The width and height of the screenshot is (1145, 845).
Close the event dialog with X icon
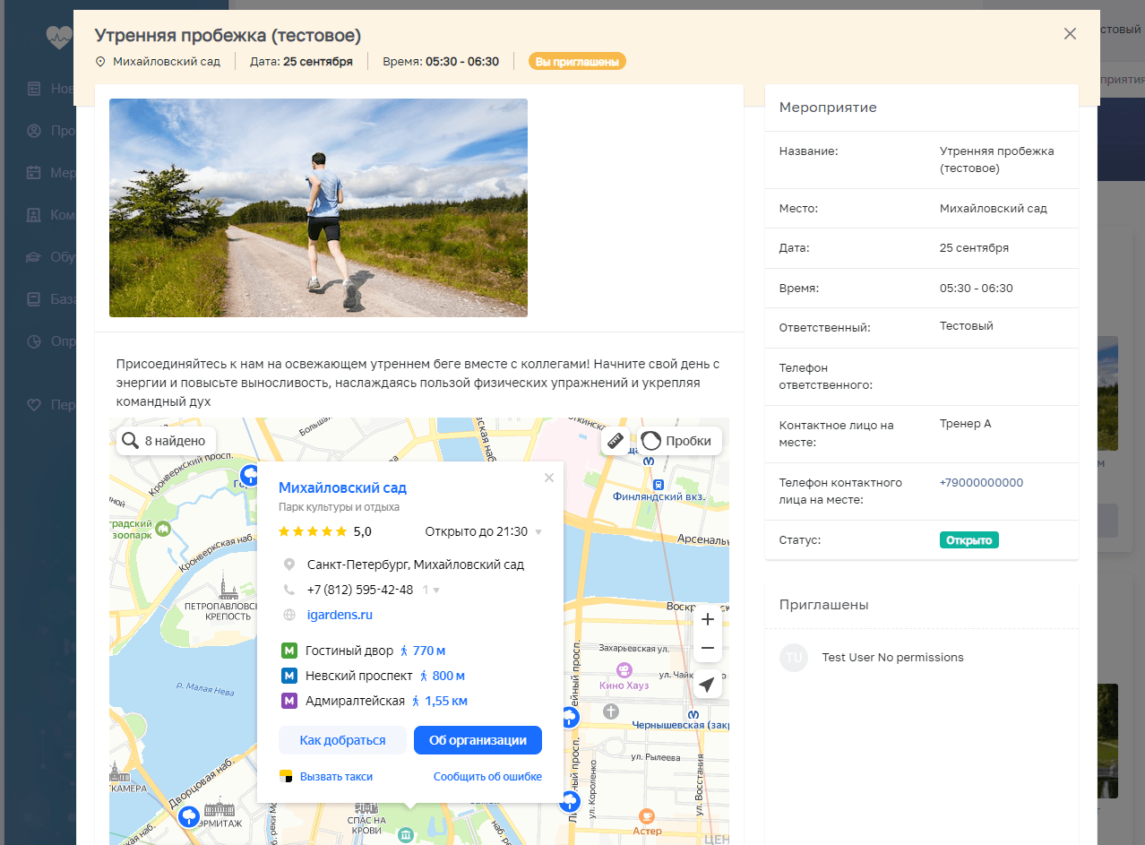(1070, 34)
